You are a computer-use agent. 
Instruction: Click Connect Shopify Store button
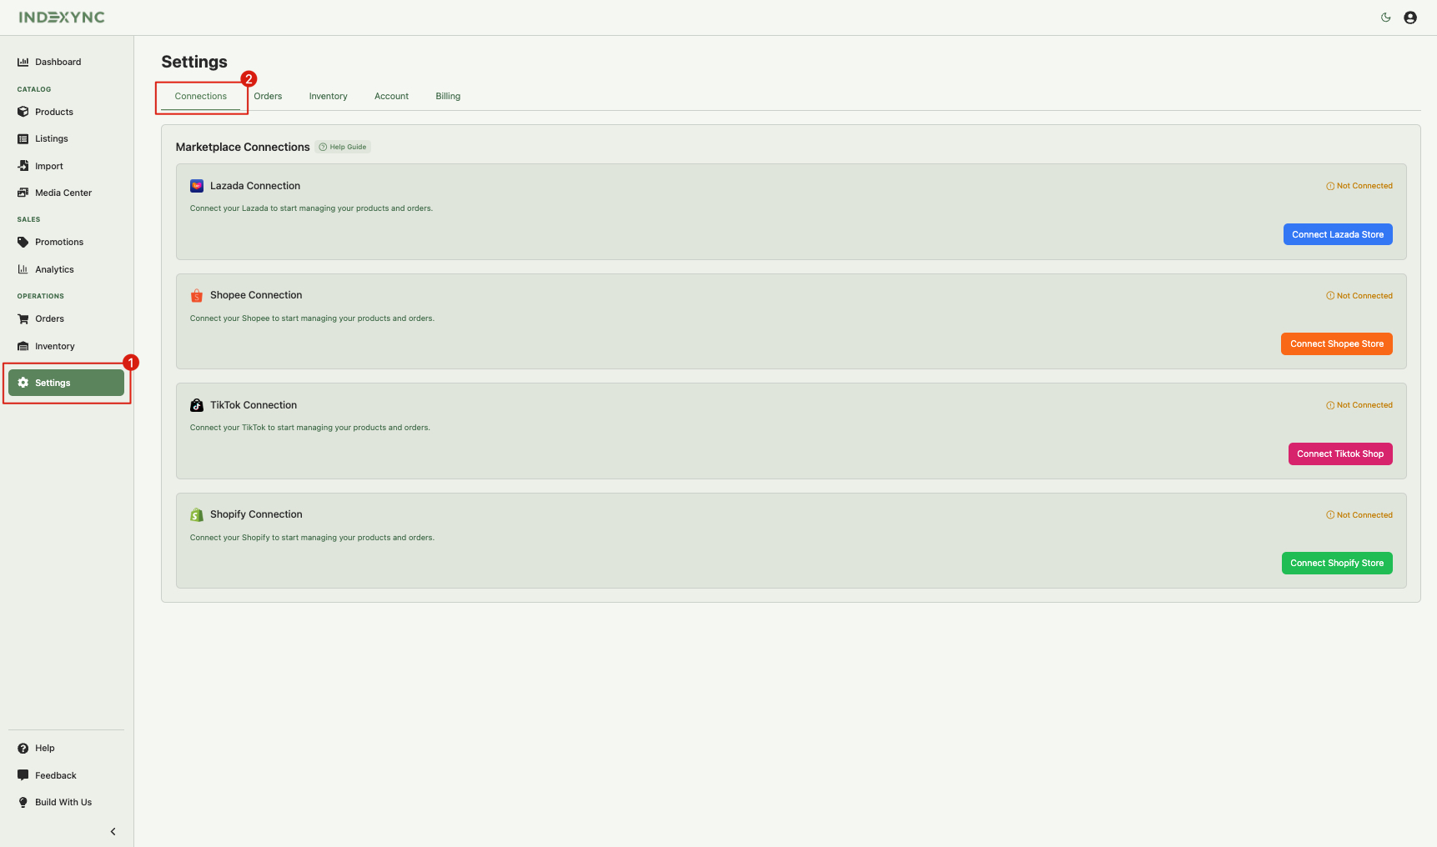click(x=1337, y=563)
